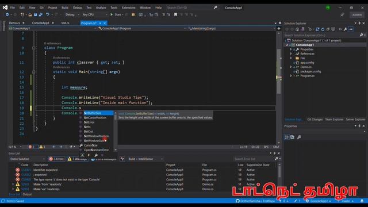Select SetBufferSize in IntelliSense list

coord(96,113)
